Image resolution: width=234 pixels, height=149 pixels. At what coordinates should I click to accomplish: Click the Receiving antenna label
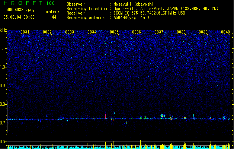(86, 18)
